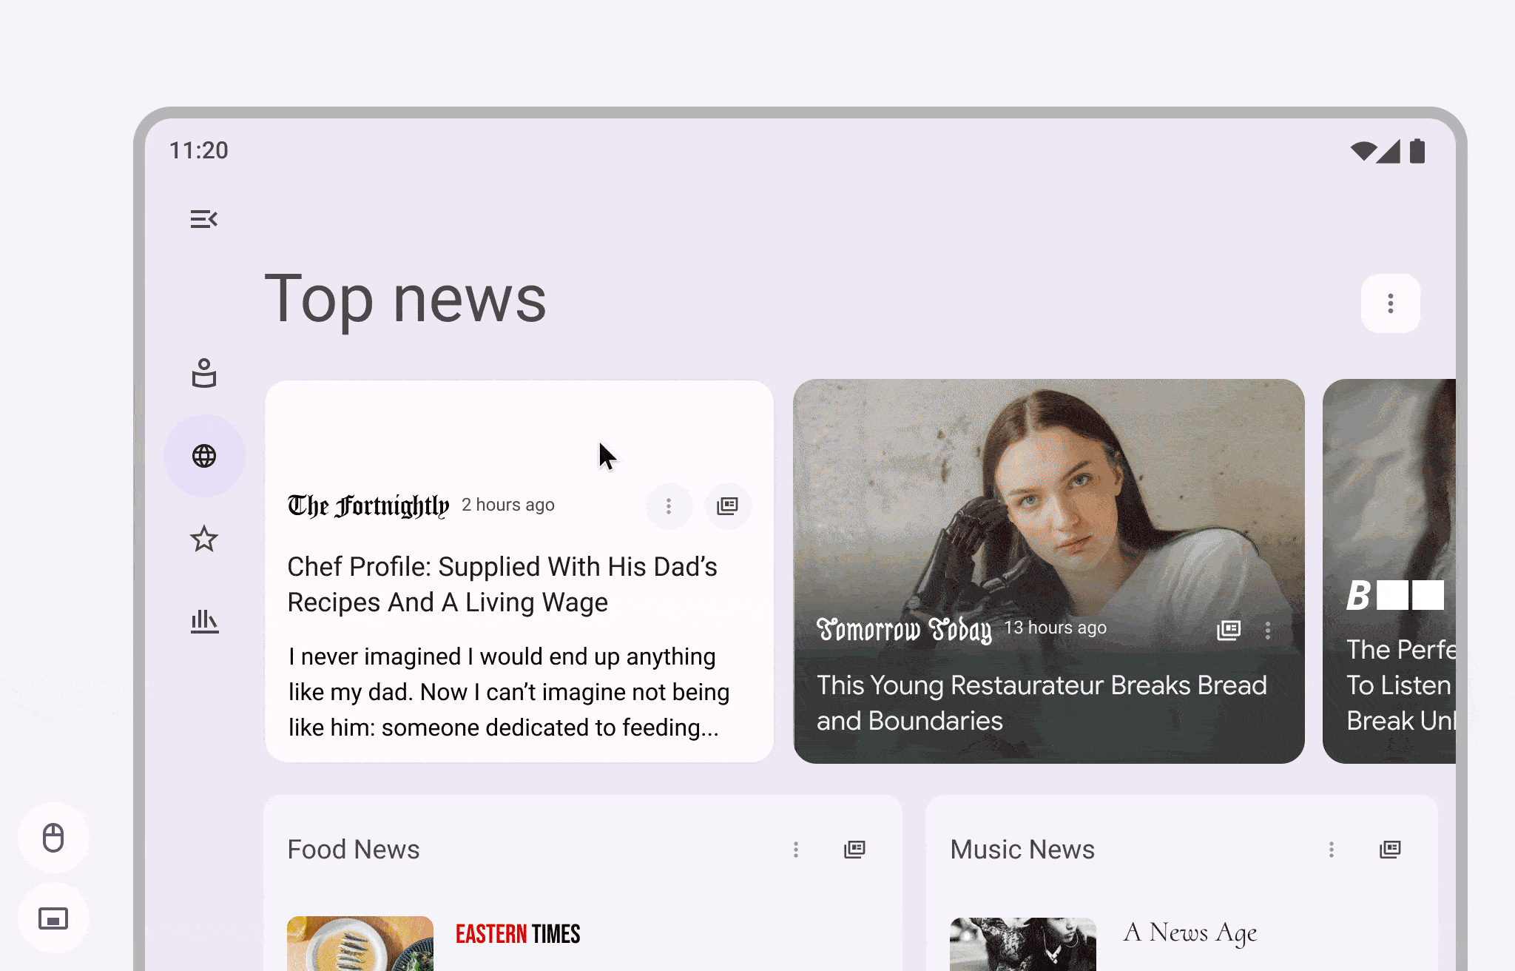Click the Music News newspaper icon
Viewport: 1515px width, 971px height.
pyautogui.click(x=1390, y=850)
